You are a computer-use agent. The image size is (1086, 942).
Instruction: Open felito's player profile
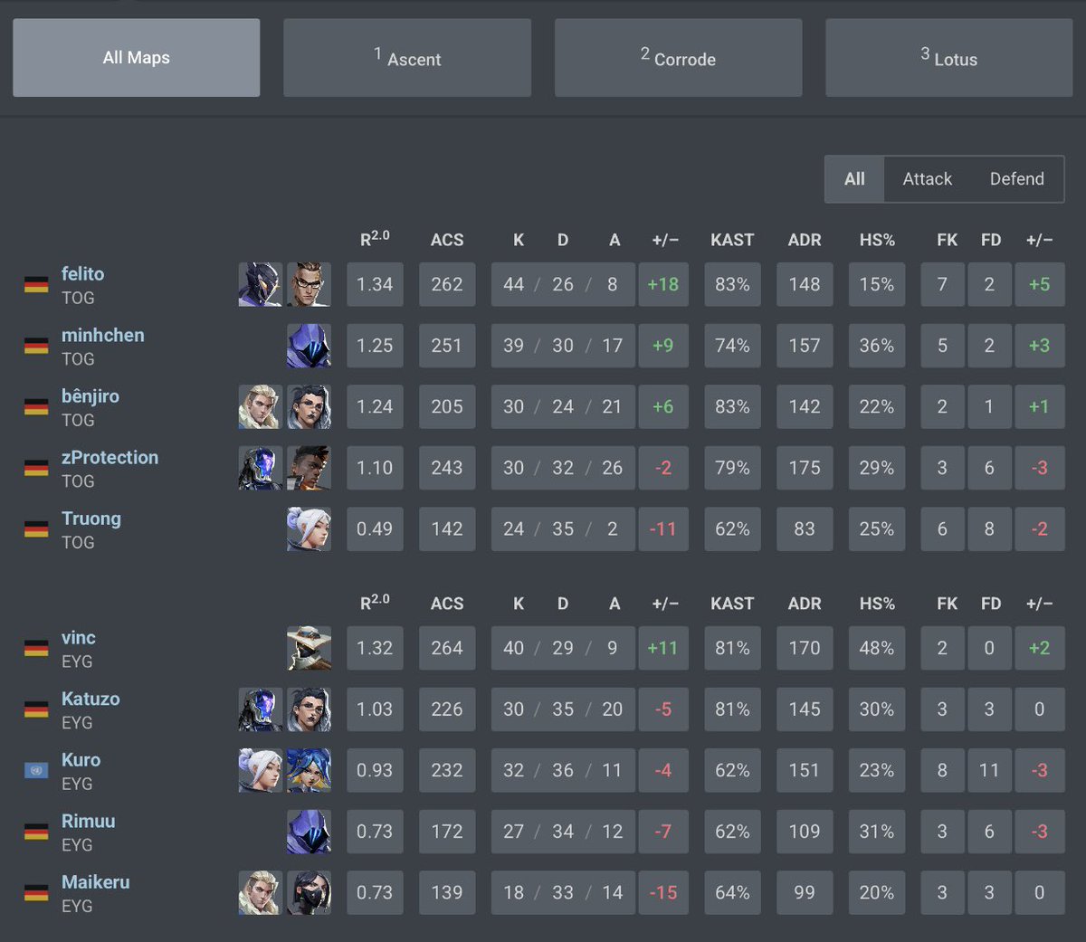(x=82, y=273)
